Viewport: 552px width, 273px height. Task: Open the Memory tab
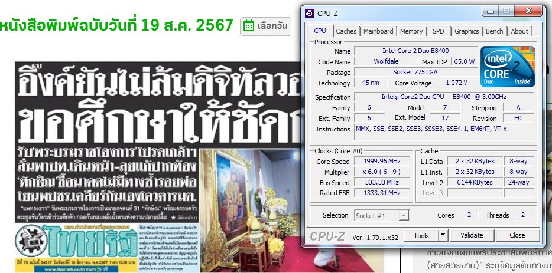[x=411, y=31]
